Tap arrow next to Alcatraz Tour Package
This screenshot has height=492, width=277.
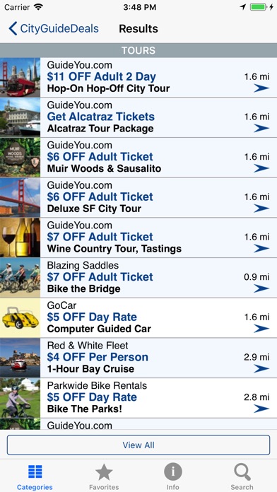[261, 129]
